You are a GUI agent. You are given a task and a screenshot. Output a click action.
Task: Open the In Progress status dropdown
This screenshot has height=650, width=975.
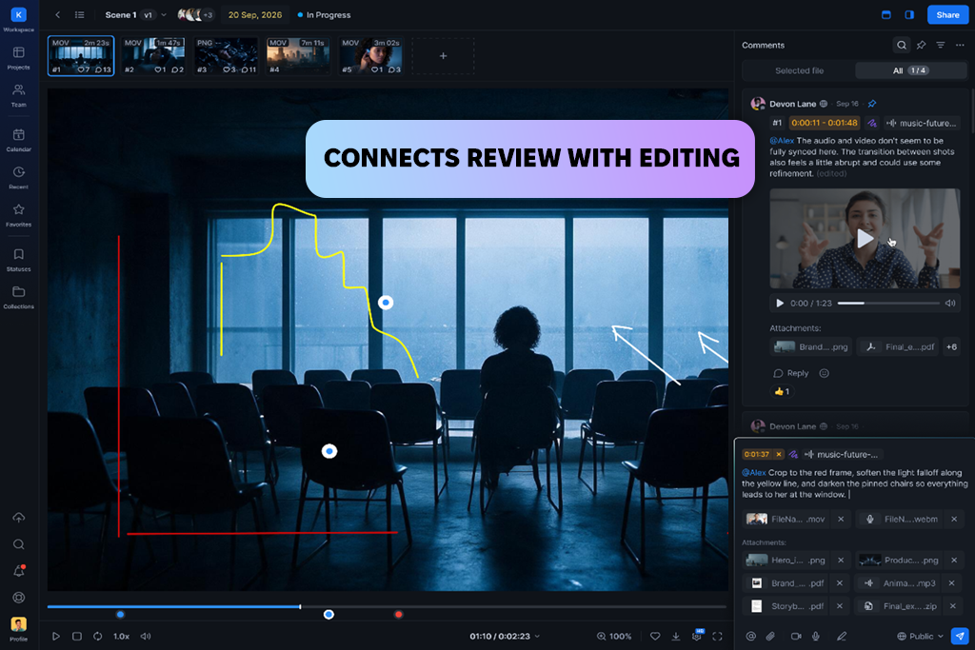[x=324, y=15]
